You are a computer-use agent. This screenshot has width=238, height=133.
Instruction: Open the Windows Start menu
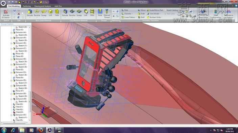[4, 130]
